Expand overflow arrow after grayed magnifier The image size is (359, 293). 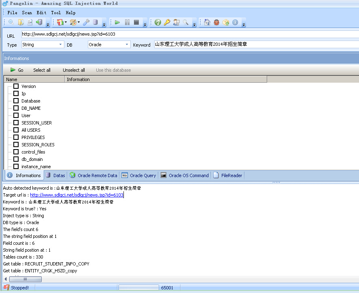(x=194, y=24)
